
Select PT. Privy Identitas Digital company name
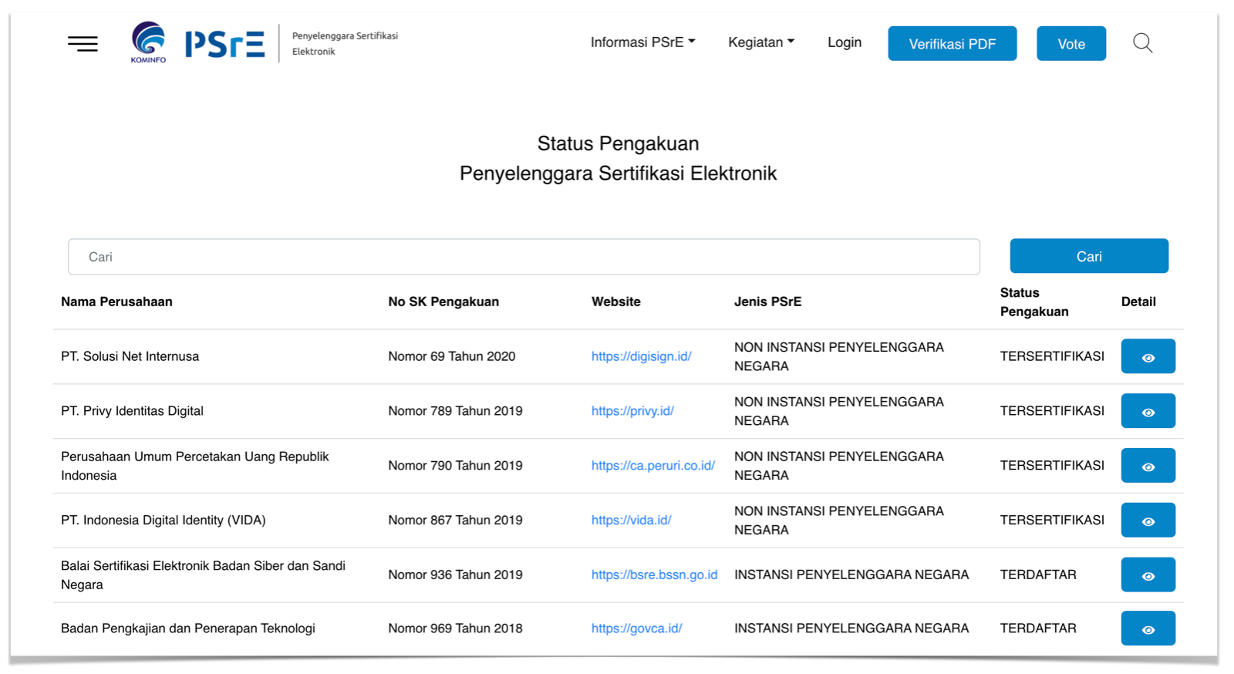coord(132,411)
